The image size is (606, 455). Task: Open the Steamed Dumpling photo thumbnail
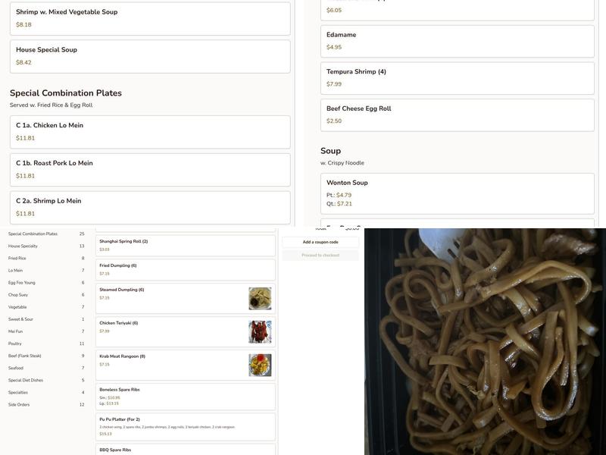point(260,298)
